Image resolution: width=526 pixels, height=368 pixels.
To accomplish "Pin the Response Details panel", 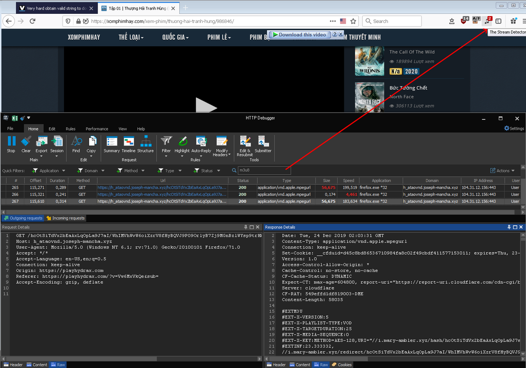I will tap(509, 227).
